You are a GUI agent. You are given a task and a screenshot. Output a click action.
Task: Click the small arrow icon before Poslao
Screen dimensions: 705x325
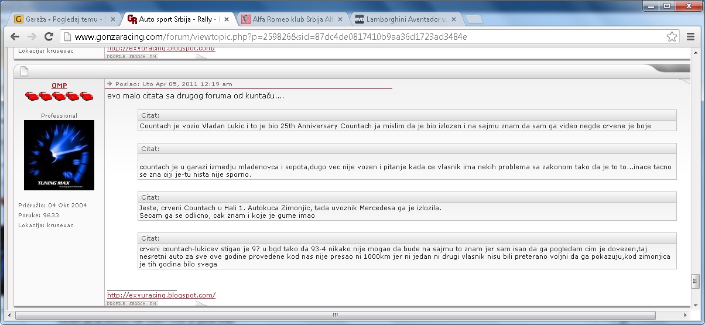[x=109, y=84]
